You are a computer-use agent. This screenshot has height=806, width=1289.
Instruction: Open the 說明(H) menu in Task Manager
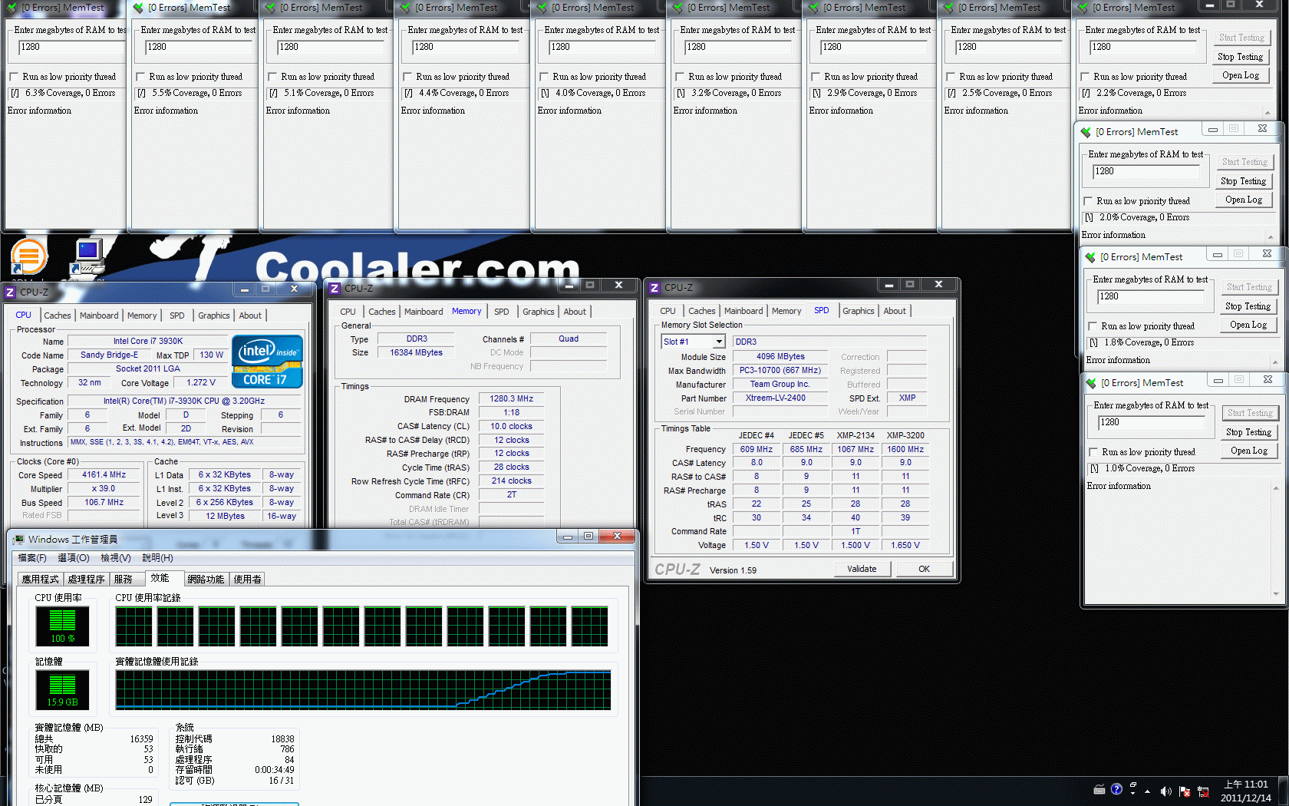point(157,558)
